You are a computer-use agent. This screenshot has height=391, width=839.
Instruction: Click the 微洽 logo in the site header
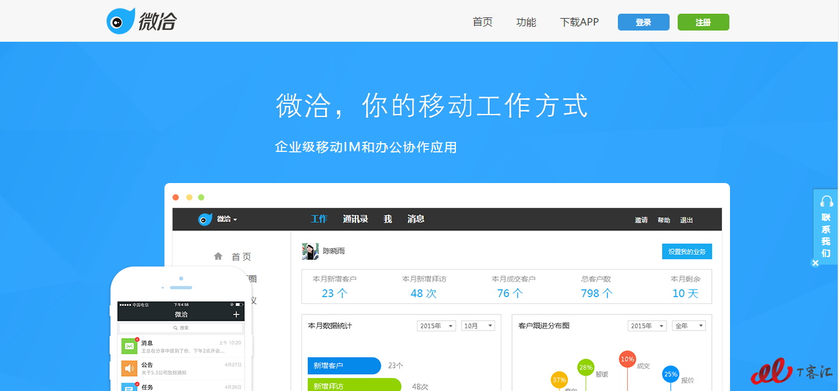pos(142,21)
